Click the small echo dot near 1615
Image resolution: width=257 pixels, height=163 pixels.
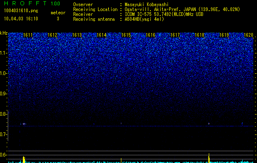[121, 123]
